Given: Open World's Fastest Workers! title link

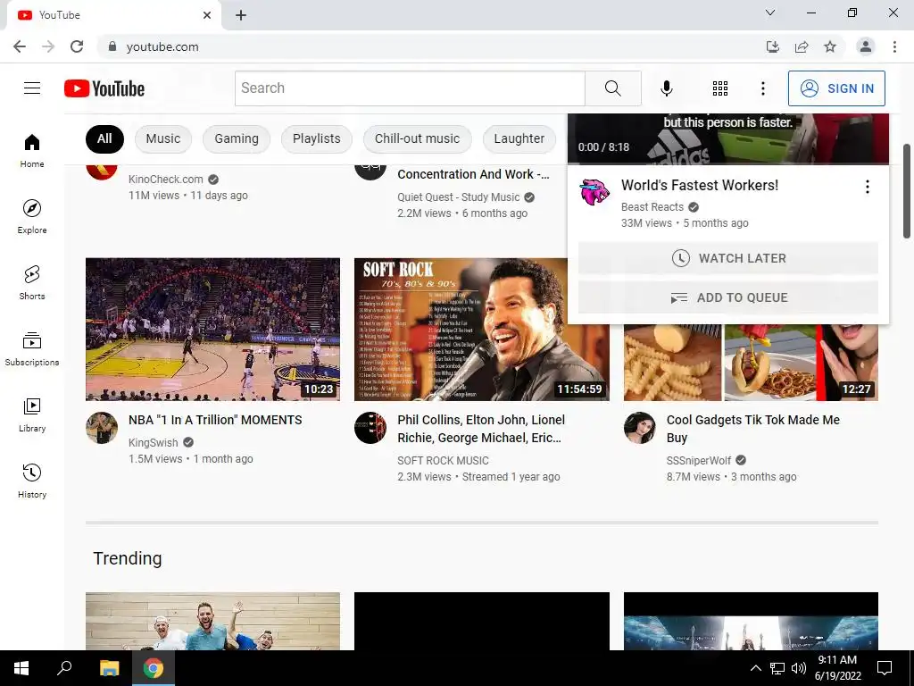Looking at the screenshot, I should tap(700, 186).
